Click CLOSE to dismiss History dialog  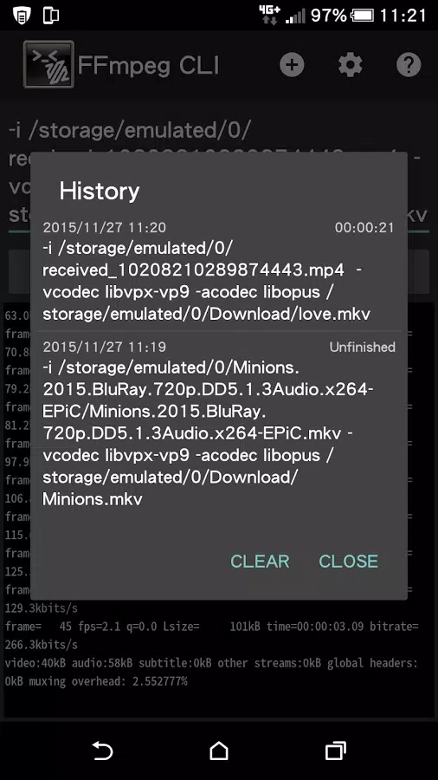point(348,561)
